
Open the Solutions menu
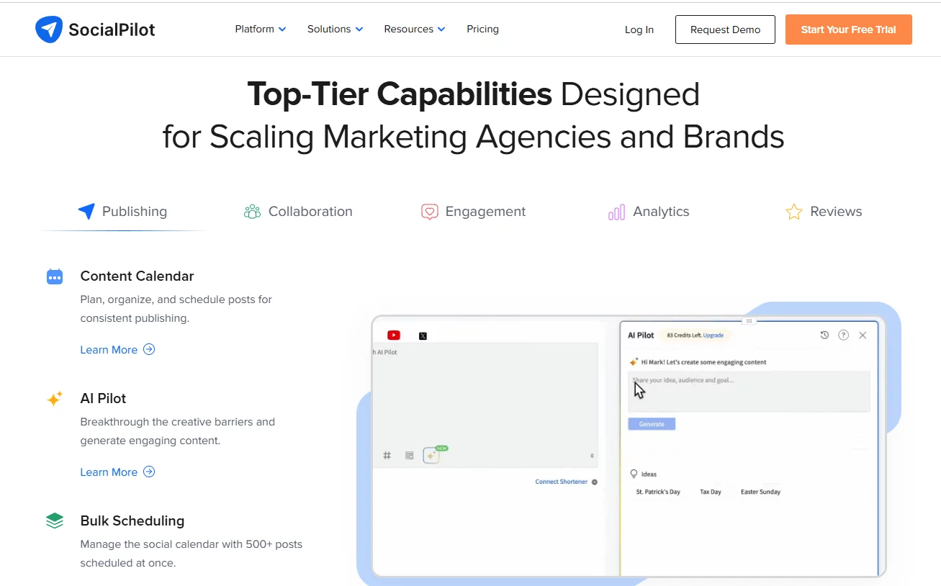click(x=334, y=29)
